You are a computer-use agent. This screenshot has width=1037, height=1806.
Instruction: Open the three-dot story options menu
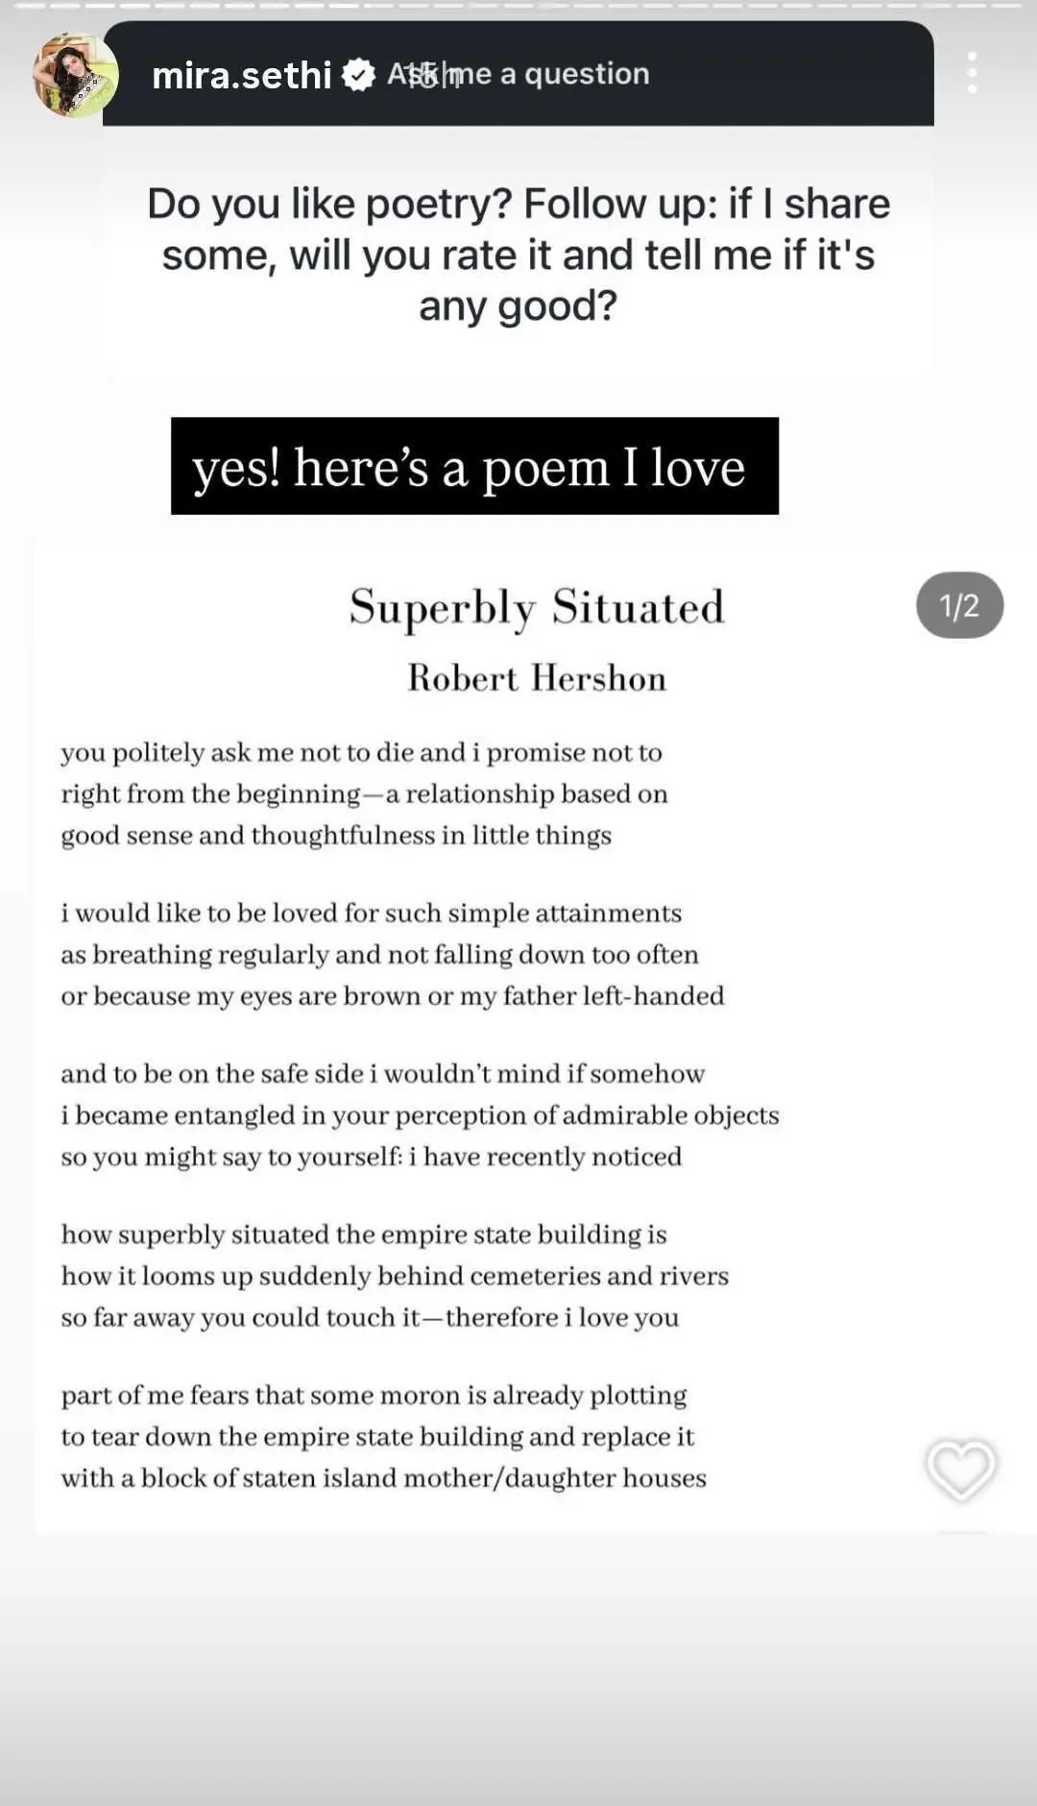pos(972,73)
